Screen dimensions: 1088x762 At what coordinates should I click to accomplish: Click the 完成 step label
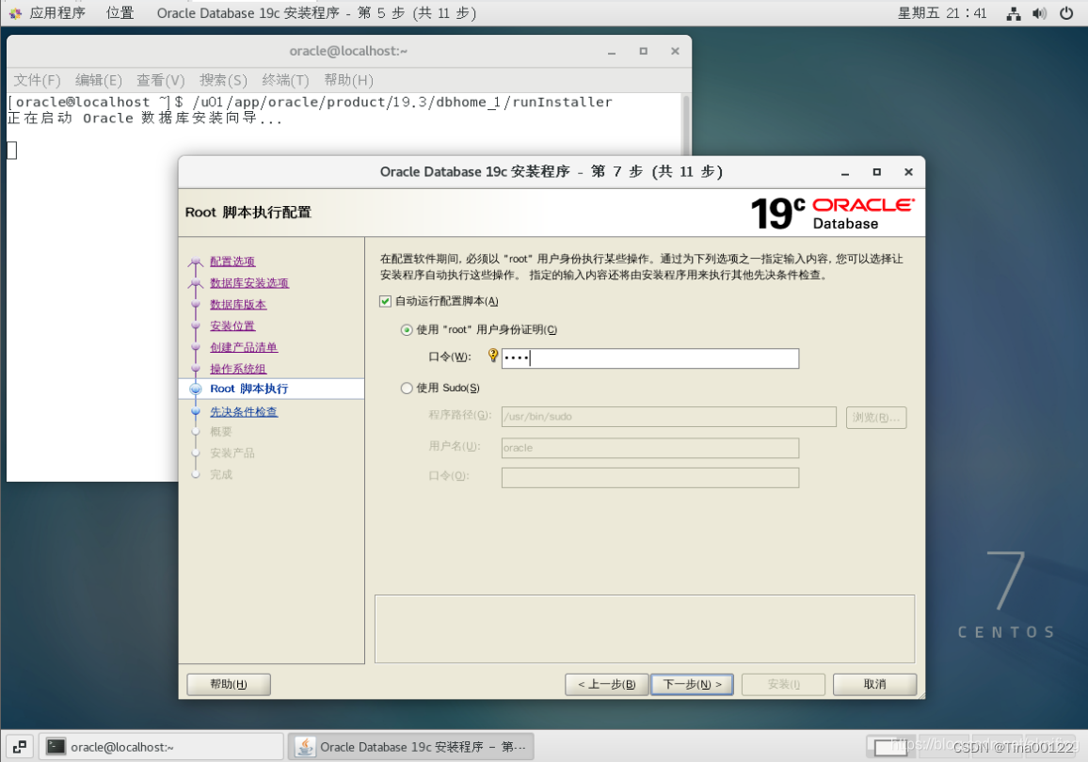coord(221,475)
